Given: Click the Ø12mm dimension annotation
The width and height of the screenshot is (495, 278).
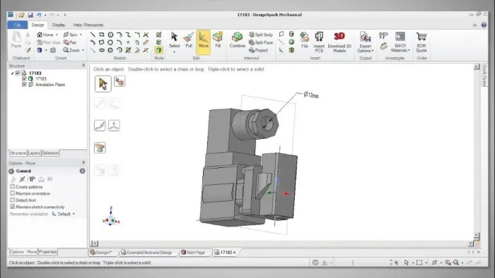Looking at the screenshot, I should point(311,95).
